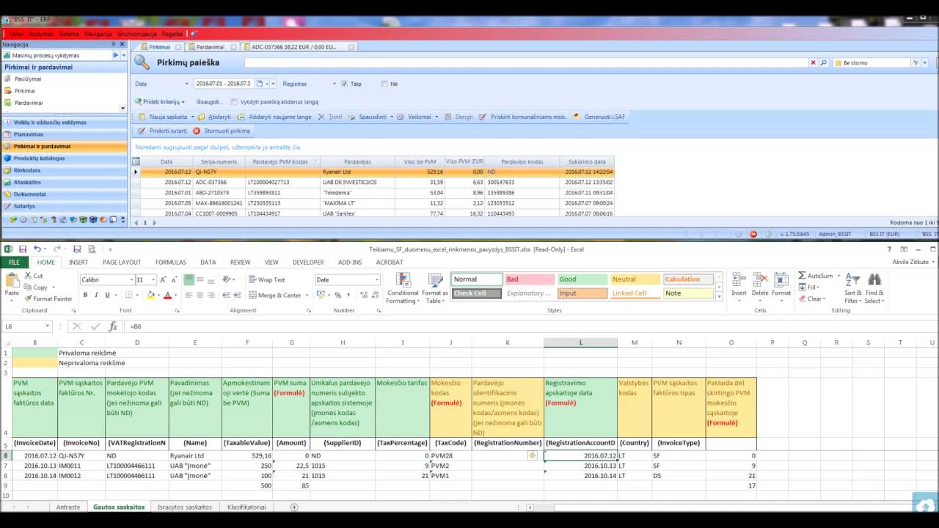Click the Insert Function fx icon

click(x=112, y=326)
